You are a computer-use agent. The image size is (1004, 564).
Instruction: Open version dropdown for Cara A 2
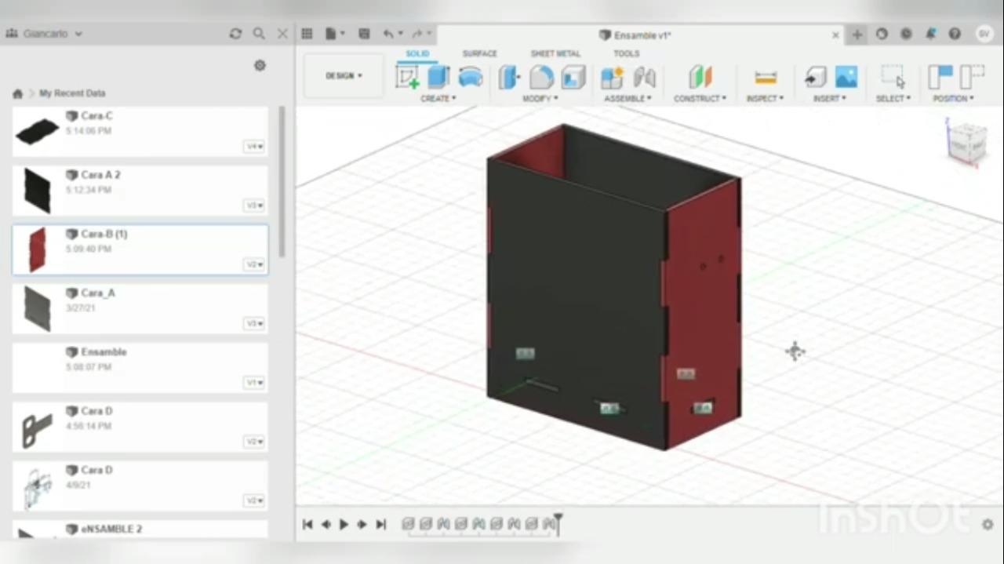pyautogui.click(x=254, y=206)
